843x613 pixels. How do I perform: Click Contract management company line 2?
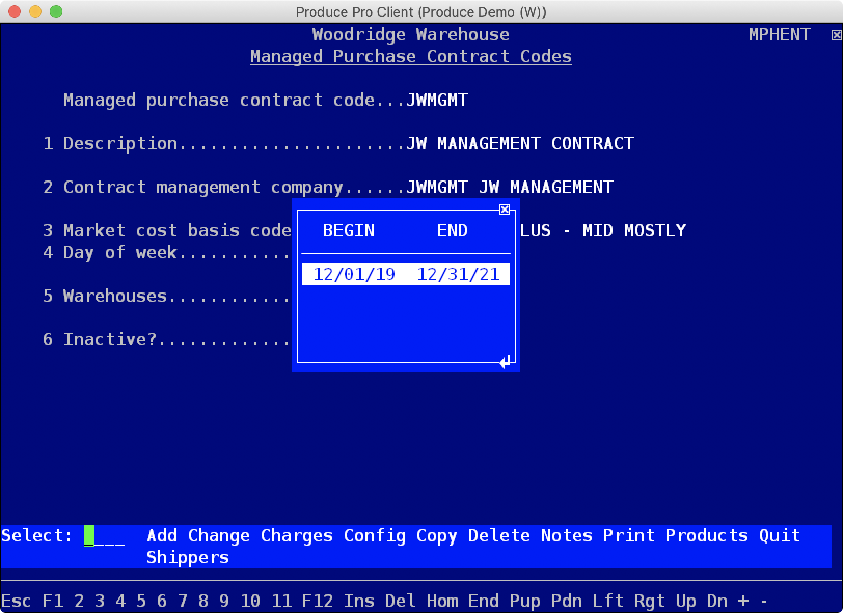point(328,187)
